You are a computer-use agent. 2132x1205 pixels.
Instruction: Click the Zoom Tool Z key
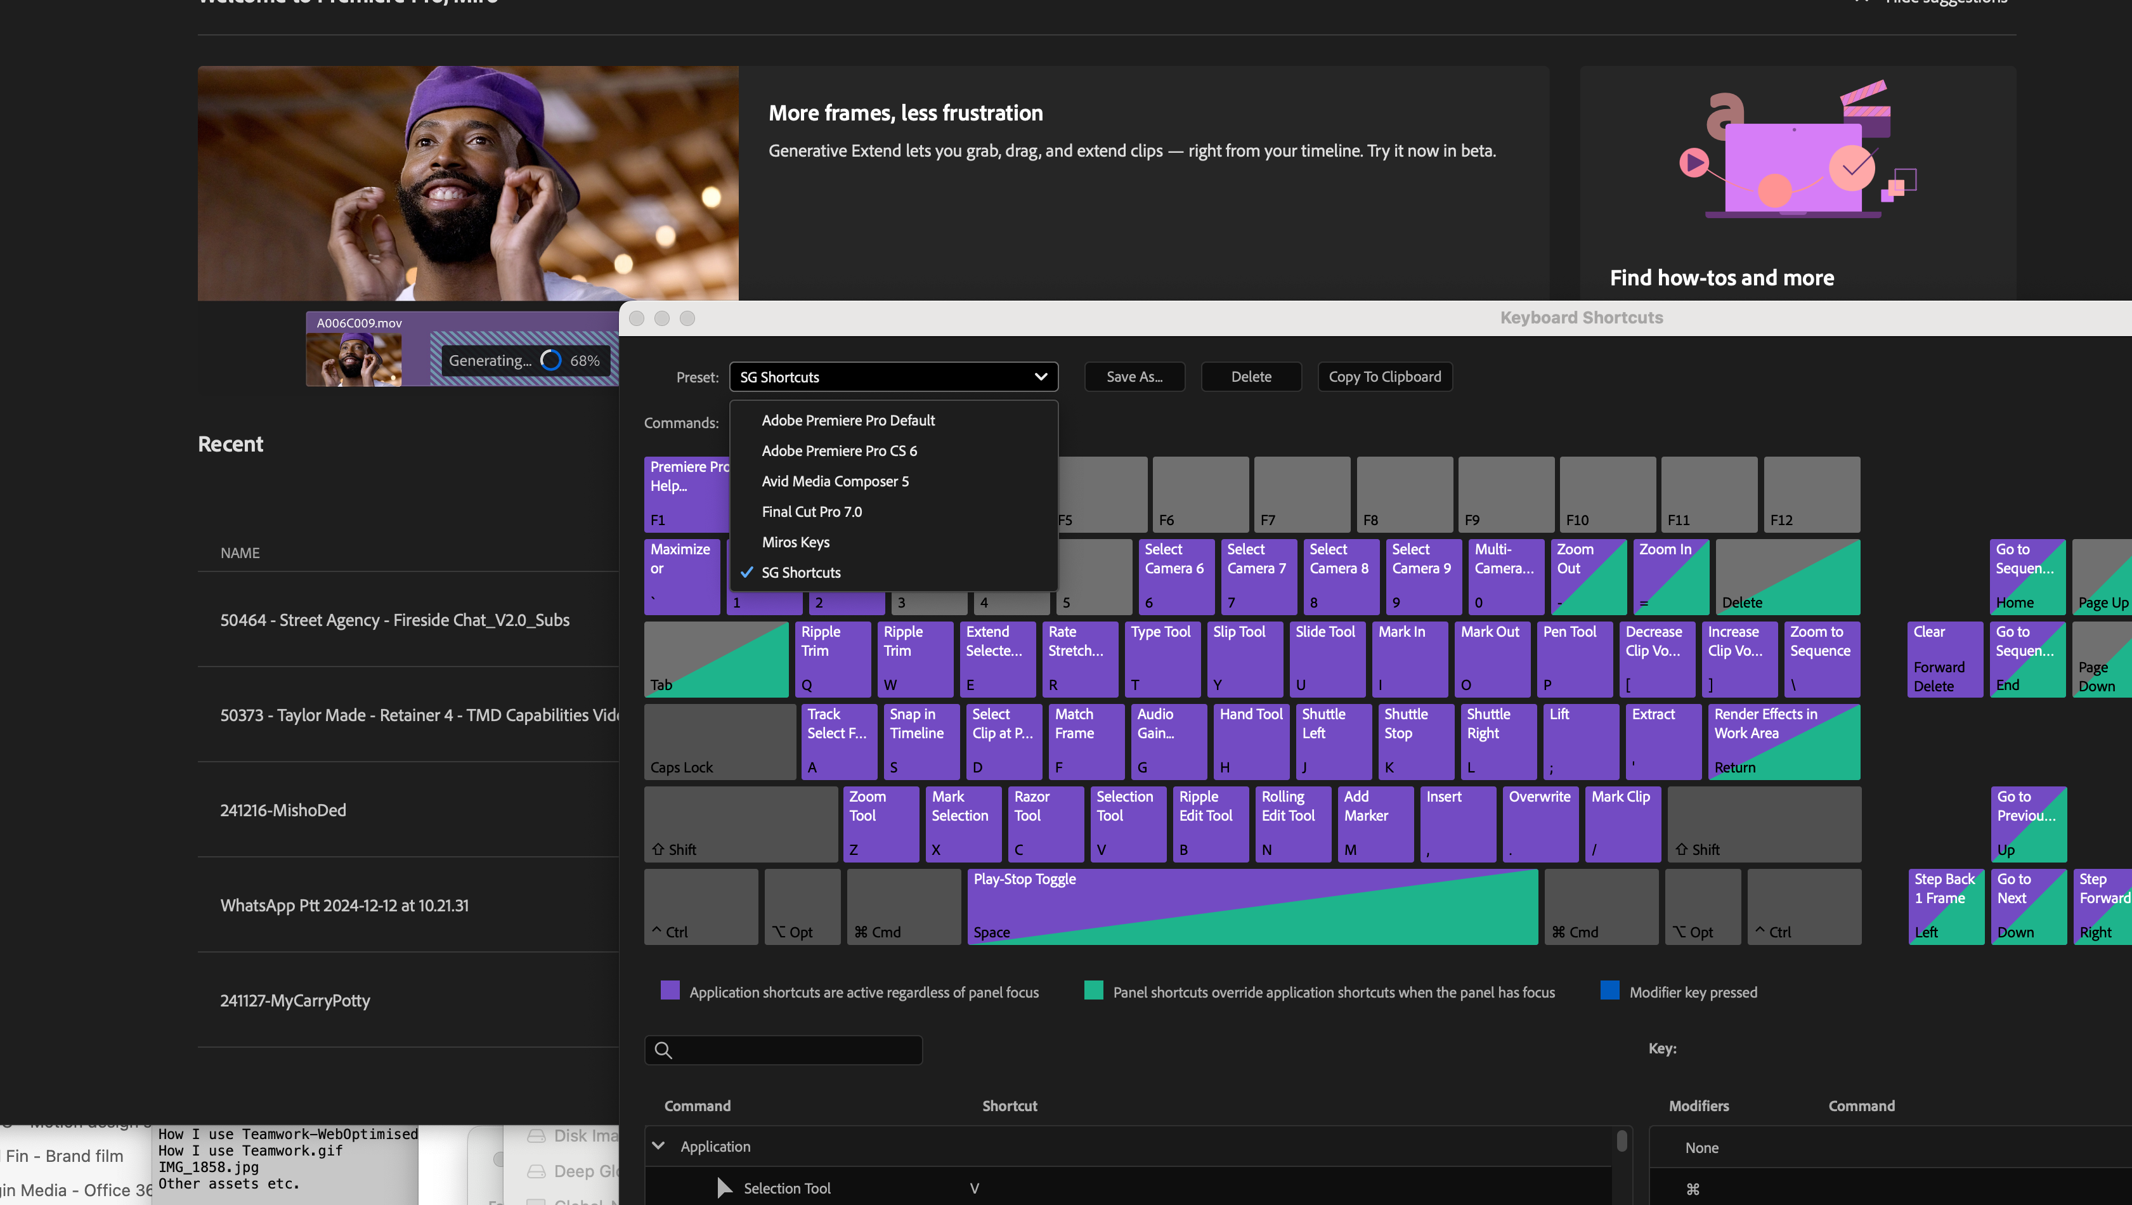click(x=881, y=824)
